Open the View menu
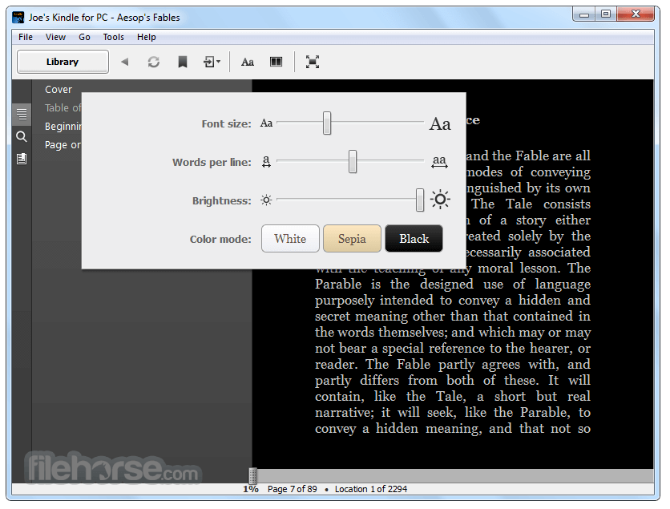The height and width of the screenshot is (509, 670). 55,37
